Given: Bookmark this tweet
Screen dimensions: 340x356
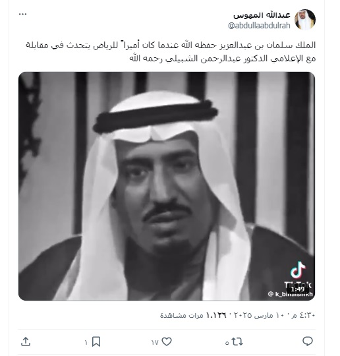Looking at the screenshot, I should [x=96, y=341].
